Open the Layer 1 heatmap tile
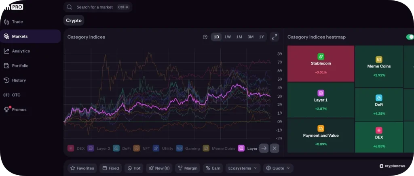414x176 pixels. click(321, 100)
